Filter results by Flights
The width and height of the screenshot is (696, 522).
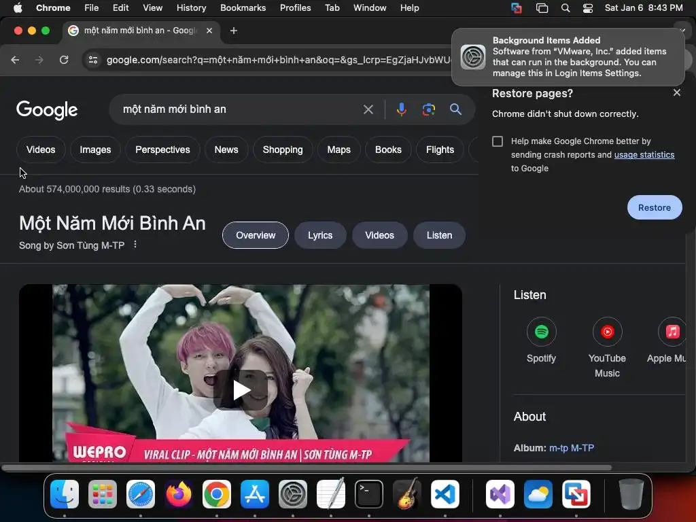click(440, 150)
